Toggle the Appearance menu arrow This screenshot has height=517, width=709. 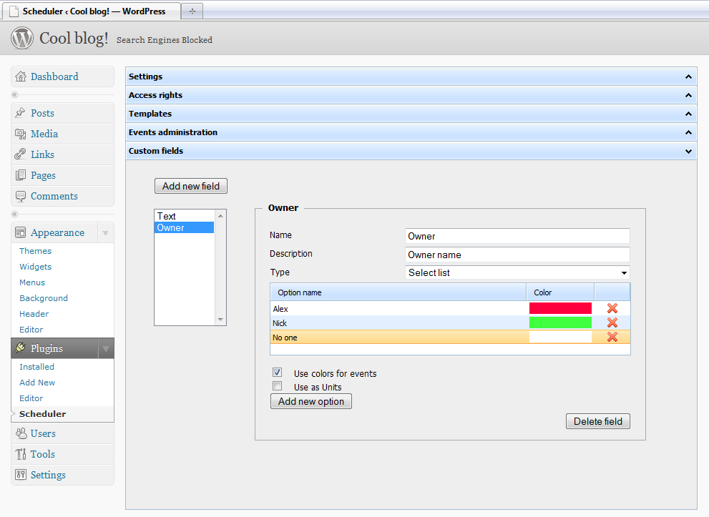pos(105,233)
